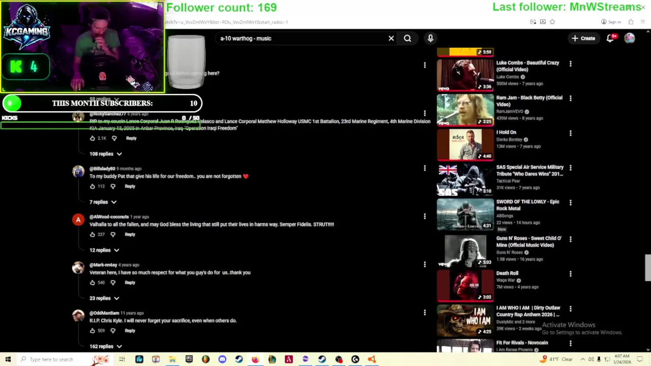Reply to the @Billslady80 comment
651x366 pixels.
pos(130,186)
